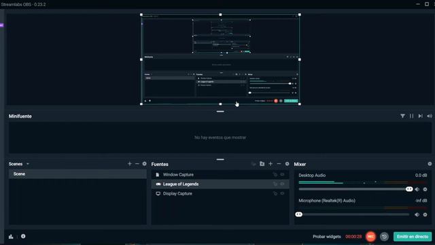Click the Microphone volume slider

pos(354,214)
